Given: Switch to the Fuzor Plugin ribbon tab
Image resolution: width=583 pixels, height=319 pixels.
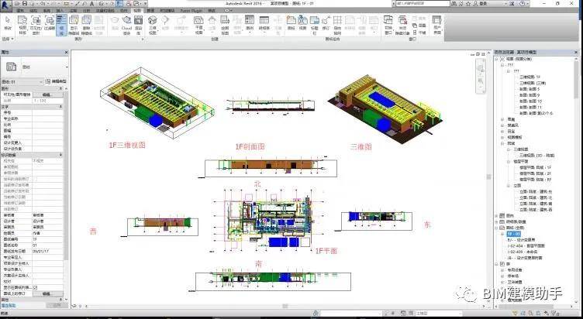Looking at the screenshot, I should (191, 10).
